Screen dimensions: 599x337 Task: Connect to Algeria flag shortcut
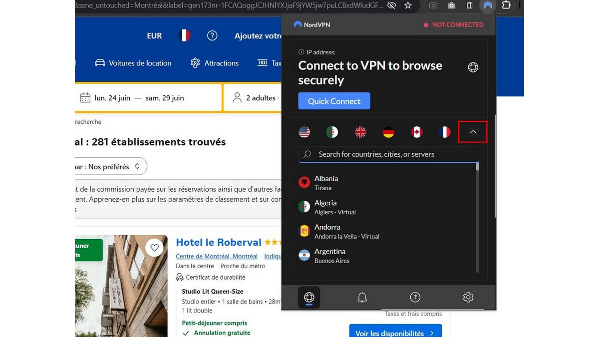tap(332, 132)
